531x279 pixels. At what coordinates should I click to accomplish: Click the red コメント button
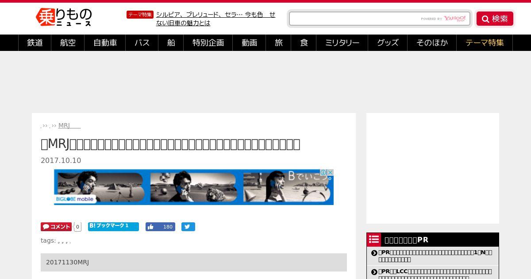[x=56, y=227]
